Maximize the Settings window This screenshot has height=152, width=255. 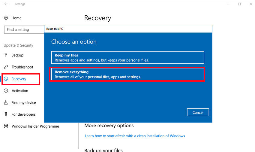239,4
